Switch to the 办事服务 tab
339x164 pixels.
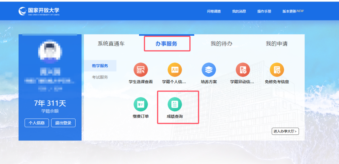click(x=166, y=44)
